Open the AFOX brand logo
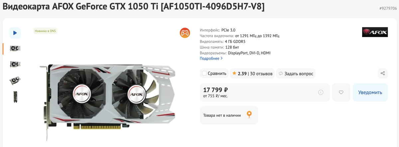 [x=375, y=32]
